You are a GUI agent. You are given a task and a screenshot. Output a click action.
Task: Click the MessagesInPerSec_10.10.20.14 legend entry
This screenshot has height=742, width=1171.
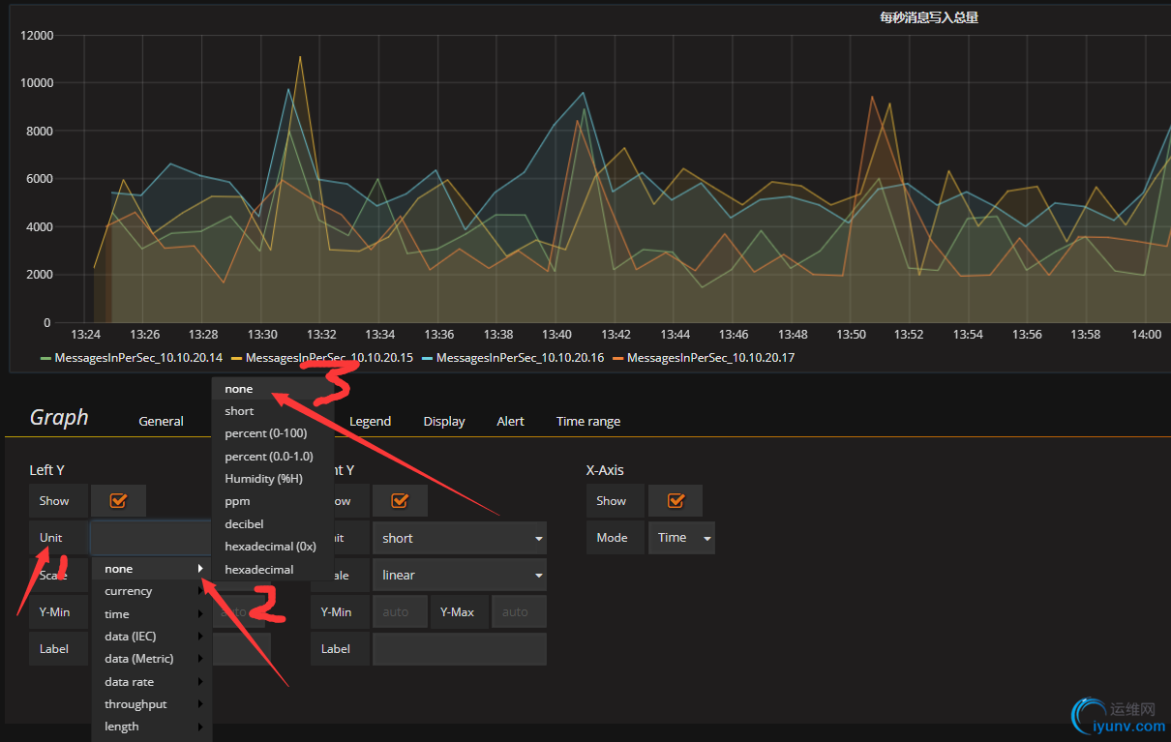pos(137,358)
